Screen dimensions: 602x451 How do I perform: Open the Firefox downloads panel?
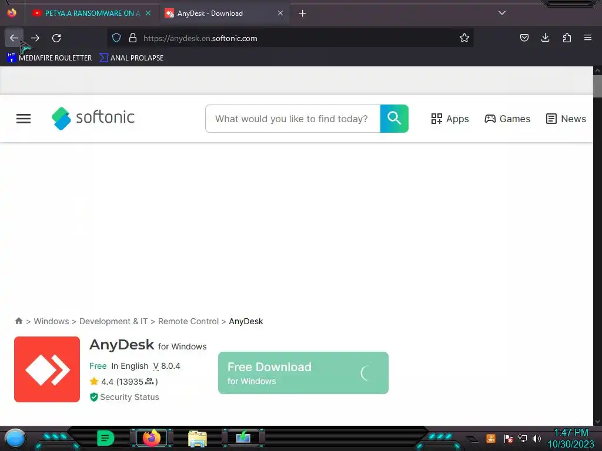(x=545, y=38)
